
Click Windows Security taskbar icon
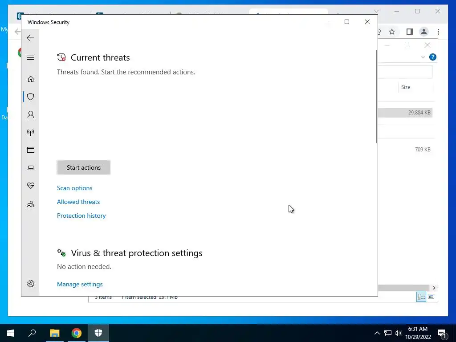98,333
